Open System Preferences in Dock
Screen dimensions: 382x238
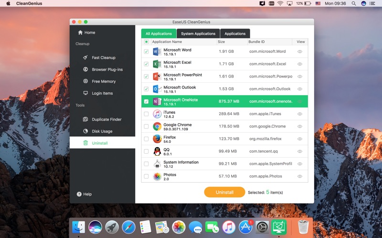pyautogui.click(x=262, y=227)
